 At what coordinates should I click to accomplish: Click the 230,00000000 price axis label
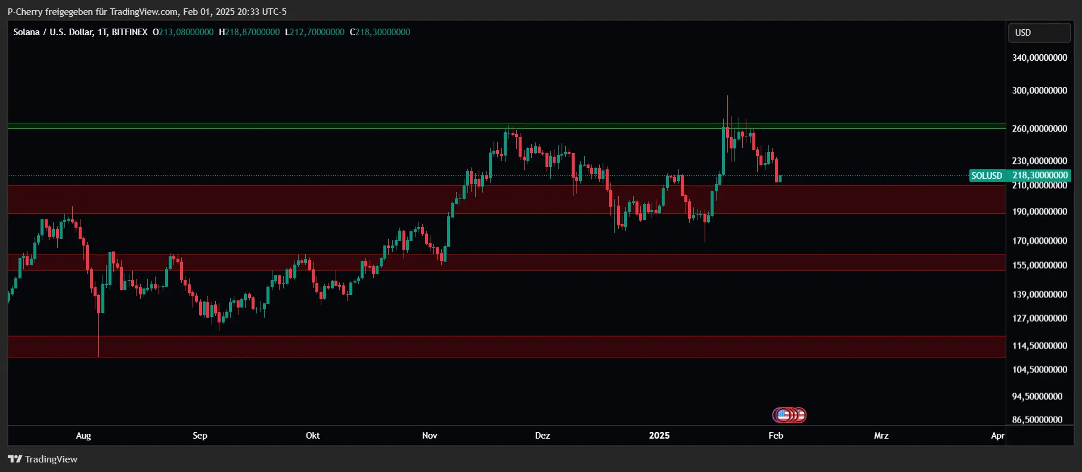click(x=1040, y=161)
